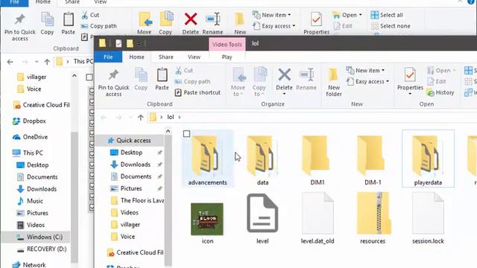Image resolution: width=477 pixels, height=268 pixels.
Task: Click Copy path in background window
Action: pyautogui.click(x=99, y=26)
